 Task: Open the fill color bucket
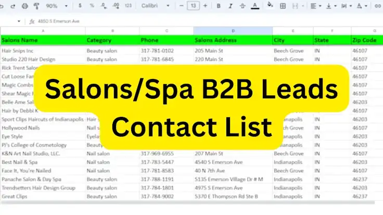(x=270, y=6)
